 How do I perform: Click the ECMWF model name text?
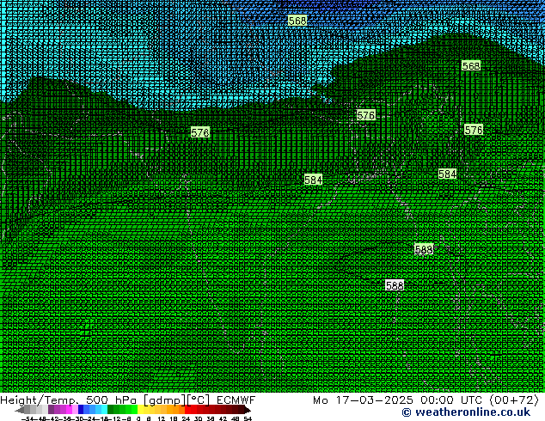(x=236, y=400)
